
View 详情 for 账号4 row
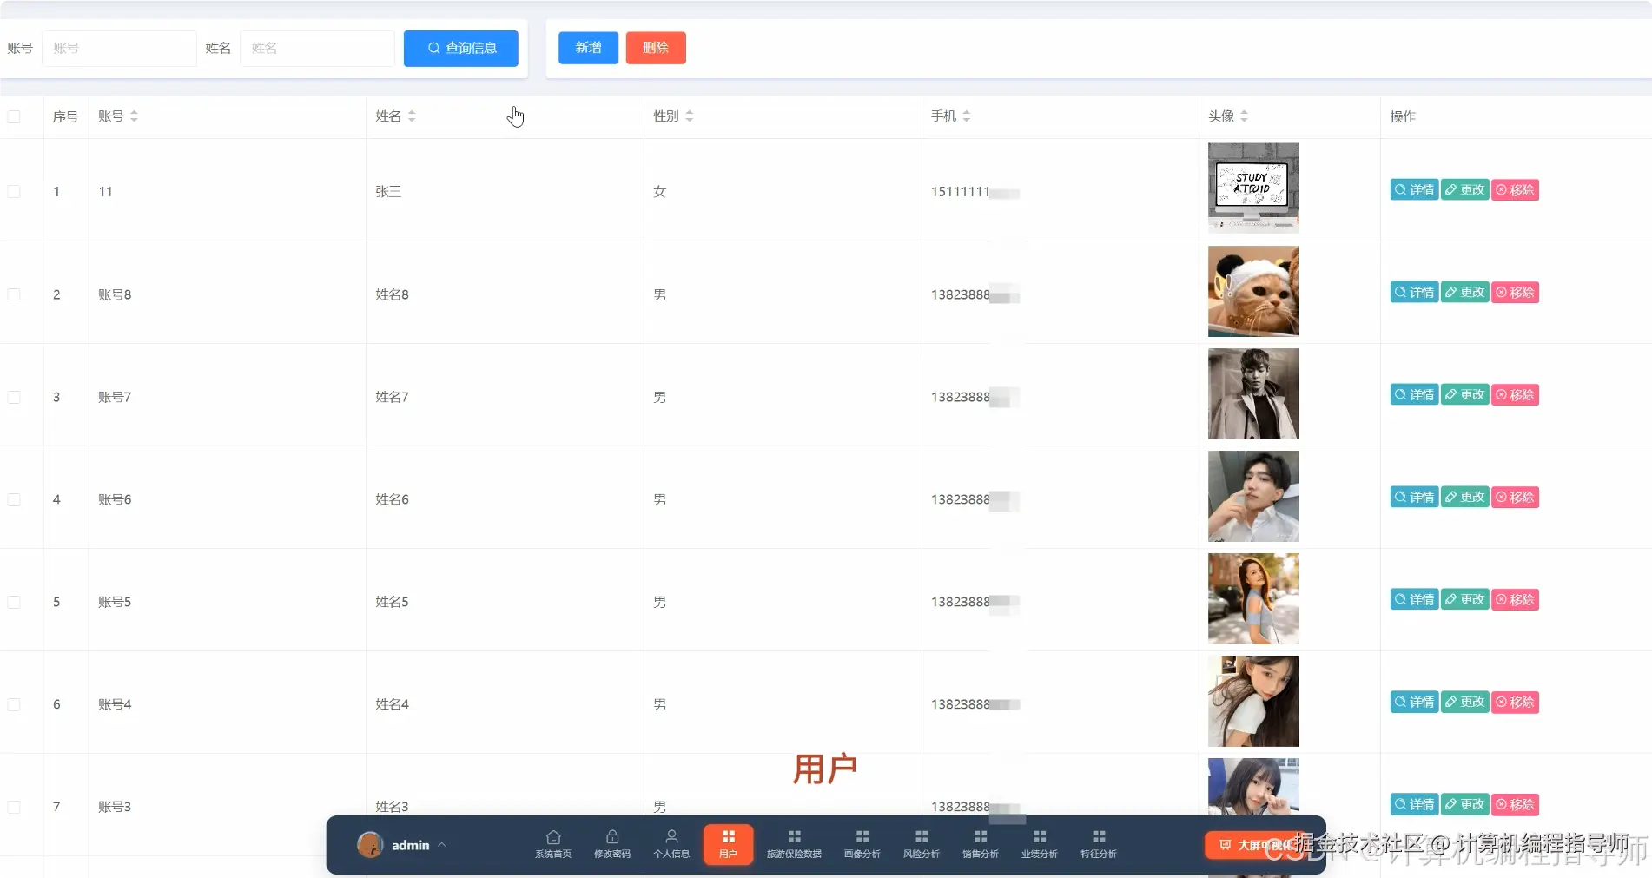[x=1414, y=703]
